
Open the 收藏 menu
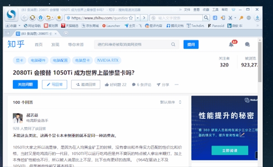coord(206,10)
